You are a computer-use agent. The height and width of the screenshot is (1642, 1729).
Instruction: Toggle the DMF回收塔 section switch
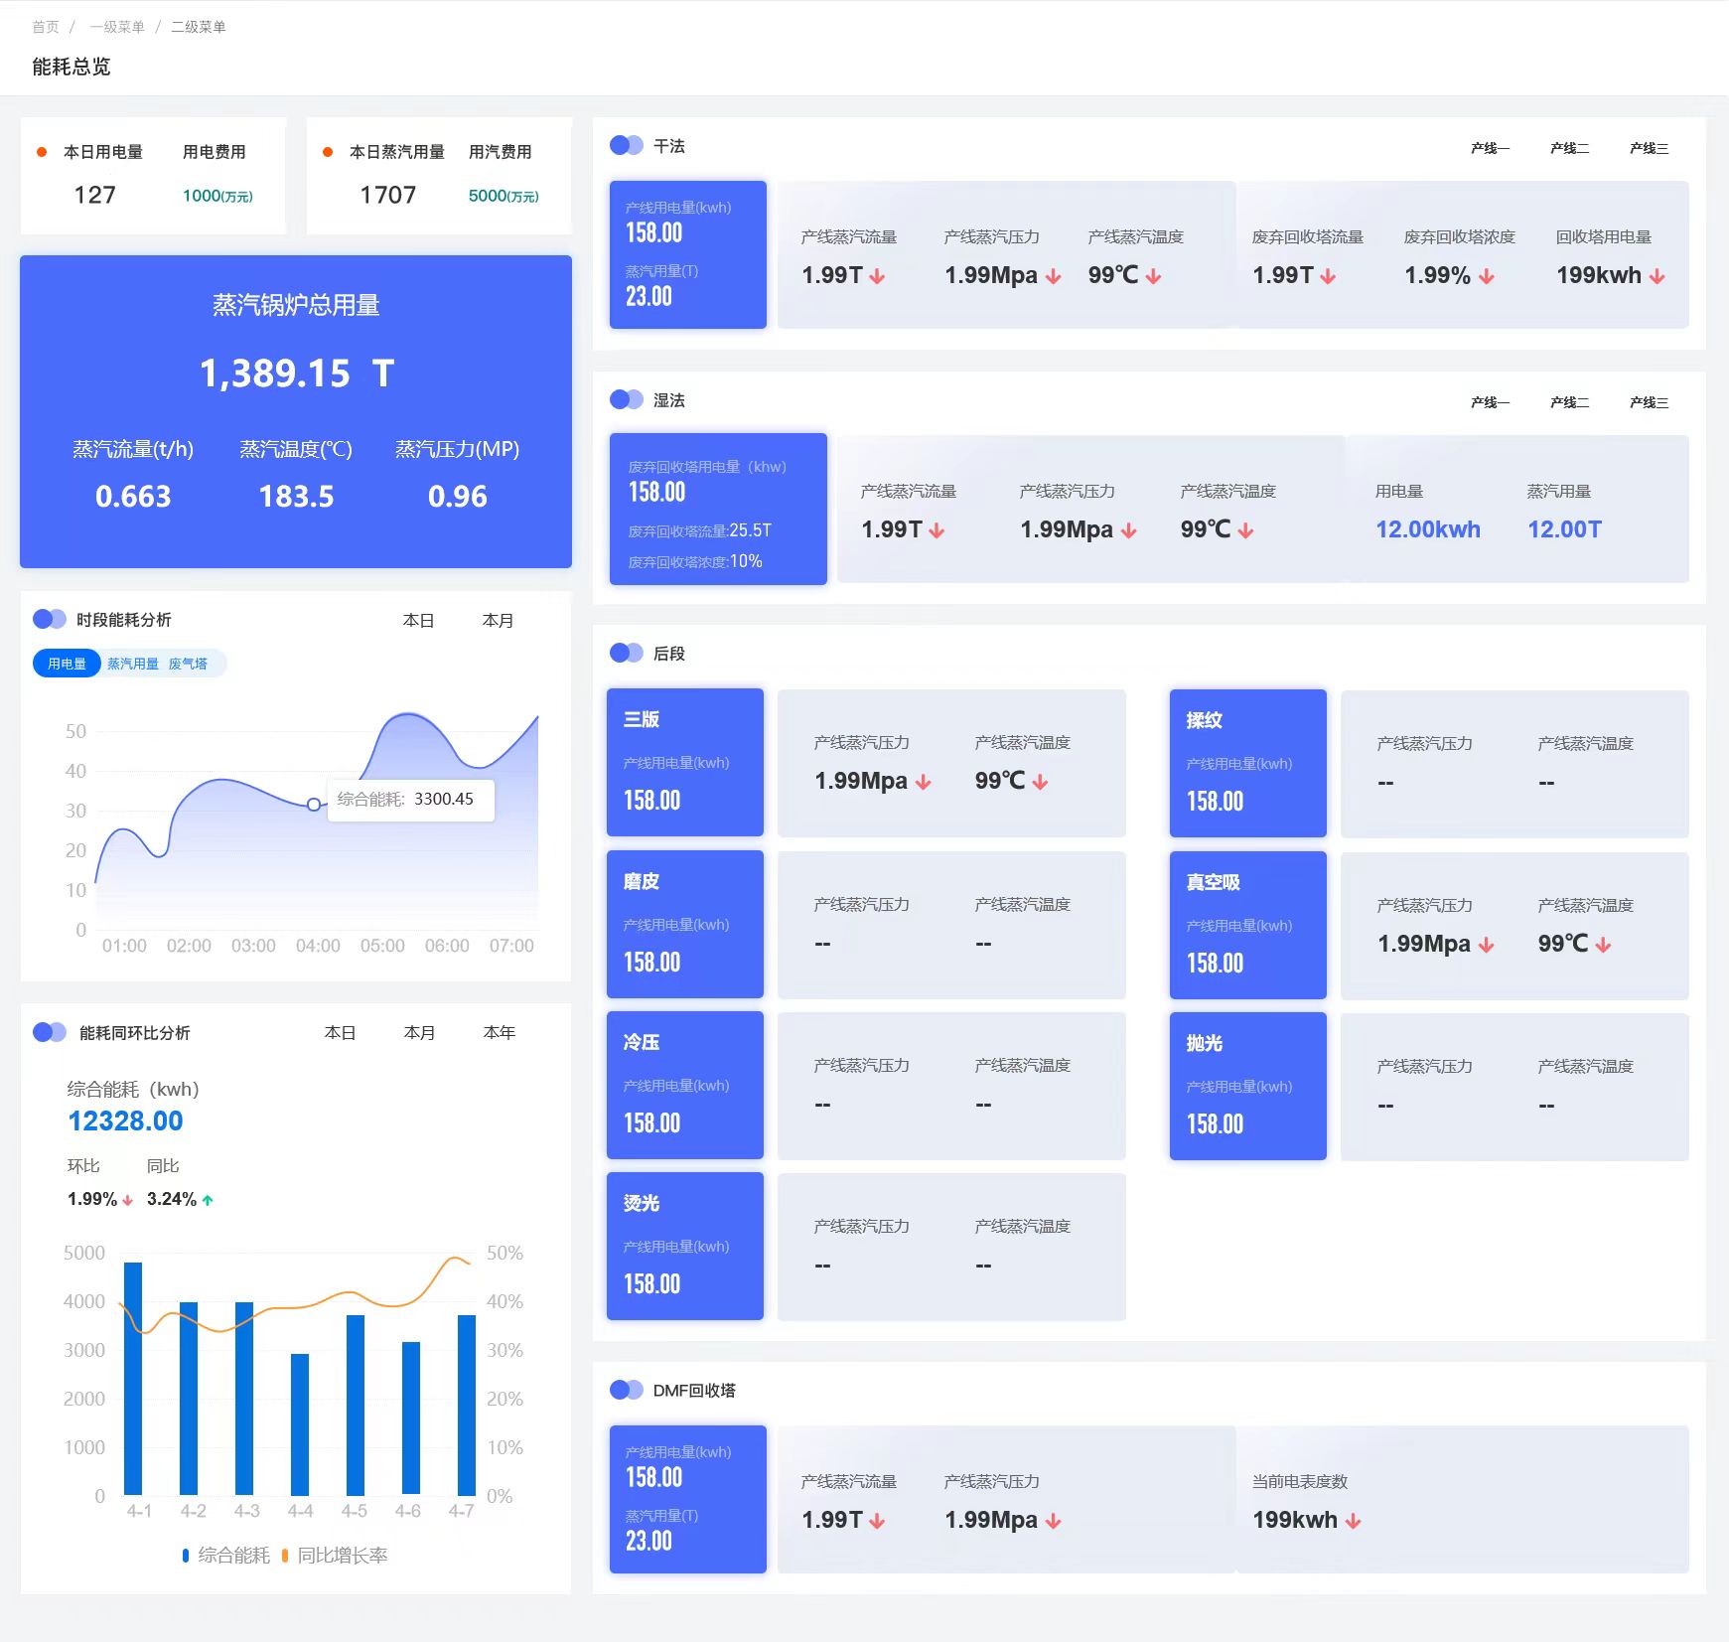(626, 1390)
